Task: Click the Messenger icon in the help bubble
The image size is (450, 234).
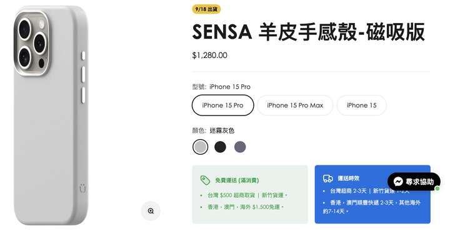Action: pyautogui.click(x=398, y=182)
